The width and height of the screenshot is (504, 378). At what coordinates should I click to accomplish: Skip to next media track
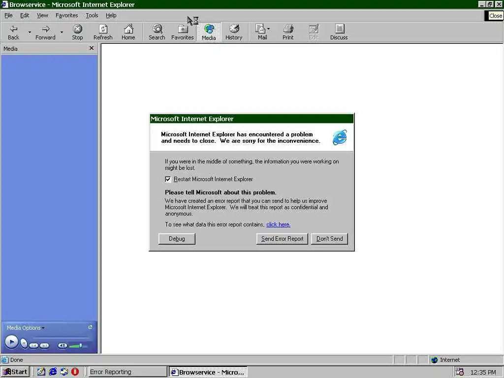(x=44, y=346)
